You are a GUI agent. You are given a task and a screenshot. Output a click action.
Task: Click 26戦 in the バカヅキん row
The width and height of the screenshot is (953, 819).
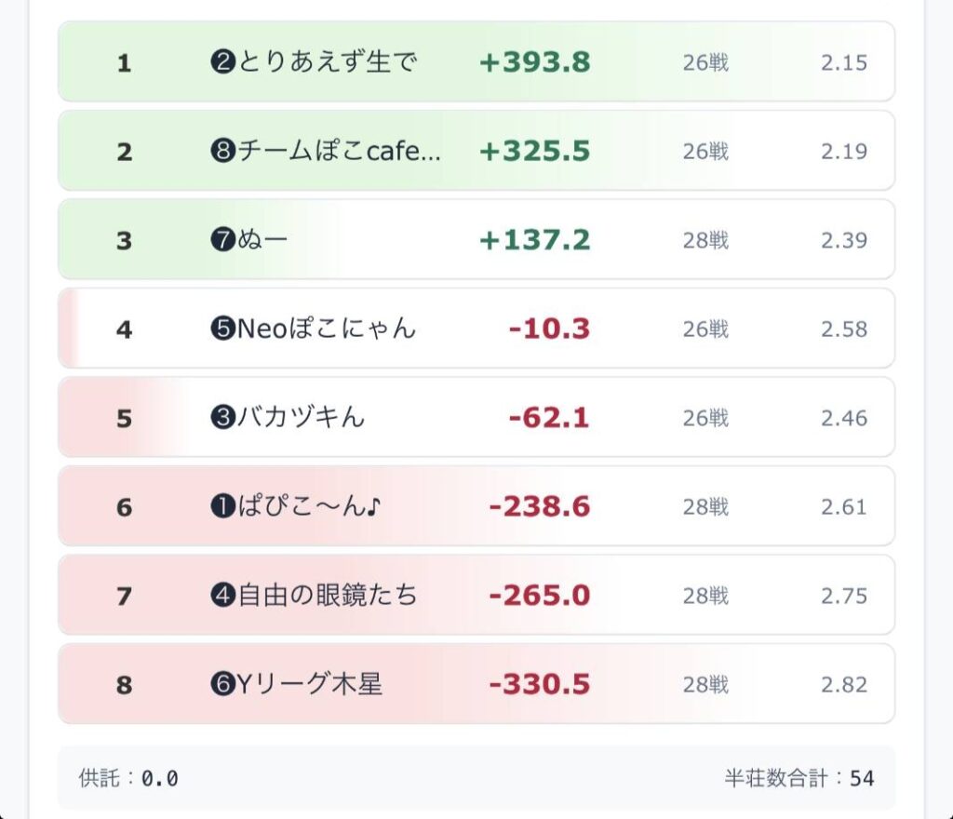pos(705,418)
